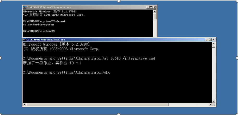Maximize the cmd.exe console window
This screenshot has width=238, height=115.
(x=210, y=40)
